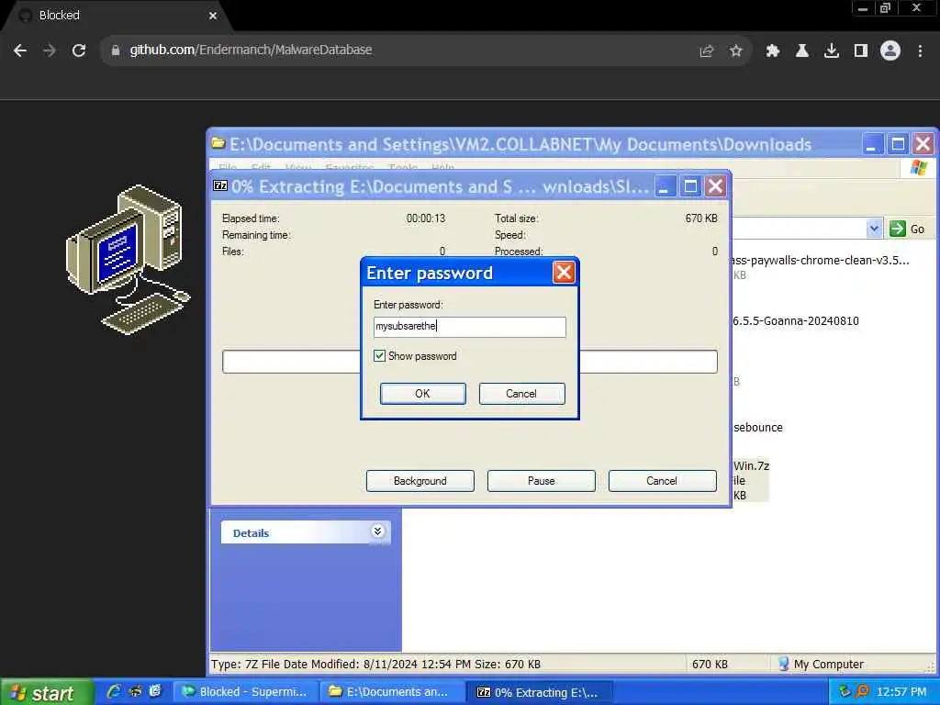Click the Go button in Explorer
The height and width of the screenshot is (705, 940).
tap(908, 229)
